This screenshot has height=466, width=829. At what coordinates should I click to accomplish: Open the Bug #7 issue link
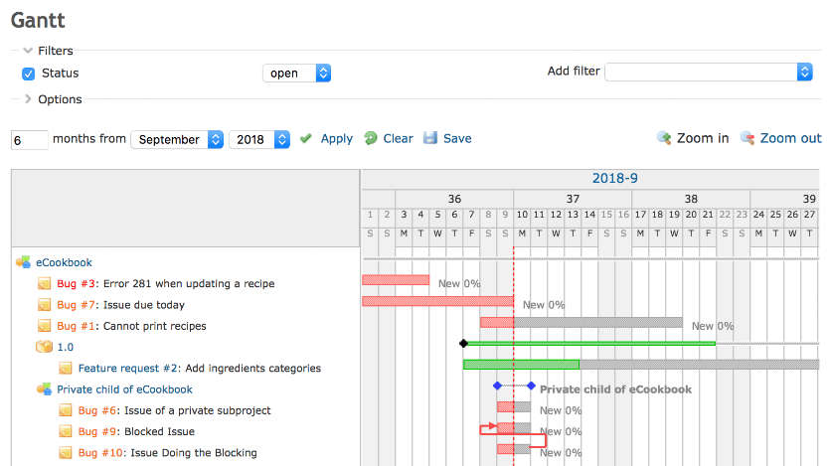[x=76, y=305]
